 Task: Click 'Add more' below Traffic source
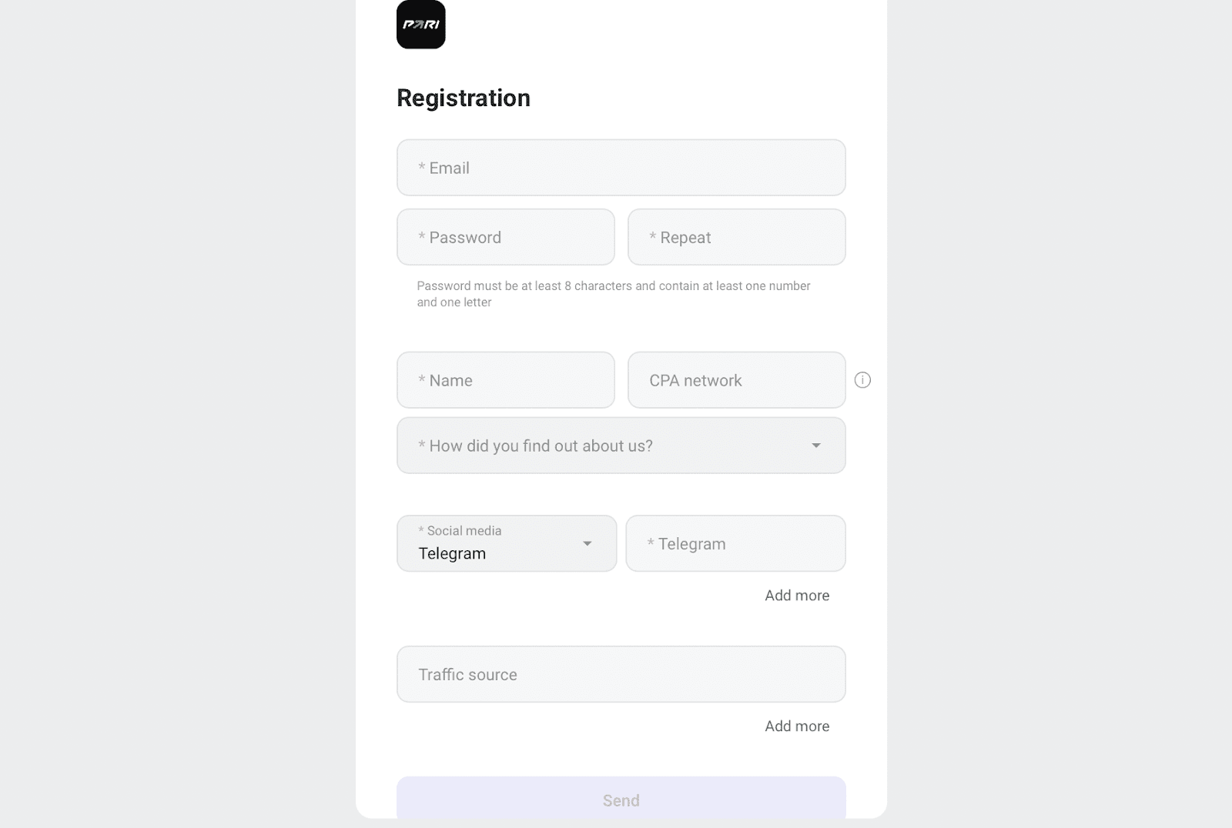coord(797,726)
